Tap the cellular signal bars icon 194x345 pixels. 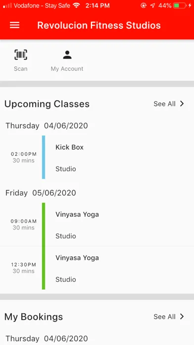coord(7,5)
